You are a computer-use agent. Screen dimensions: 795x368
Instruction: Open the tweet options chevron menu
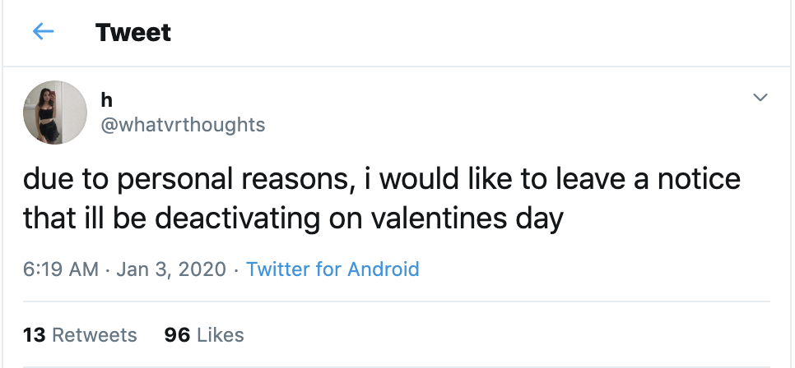tap(760, 98)
